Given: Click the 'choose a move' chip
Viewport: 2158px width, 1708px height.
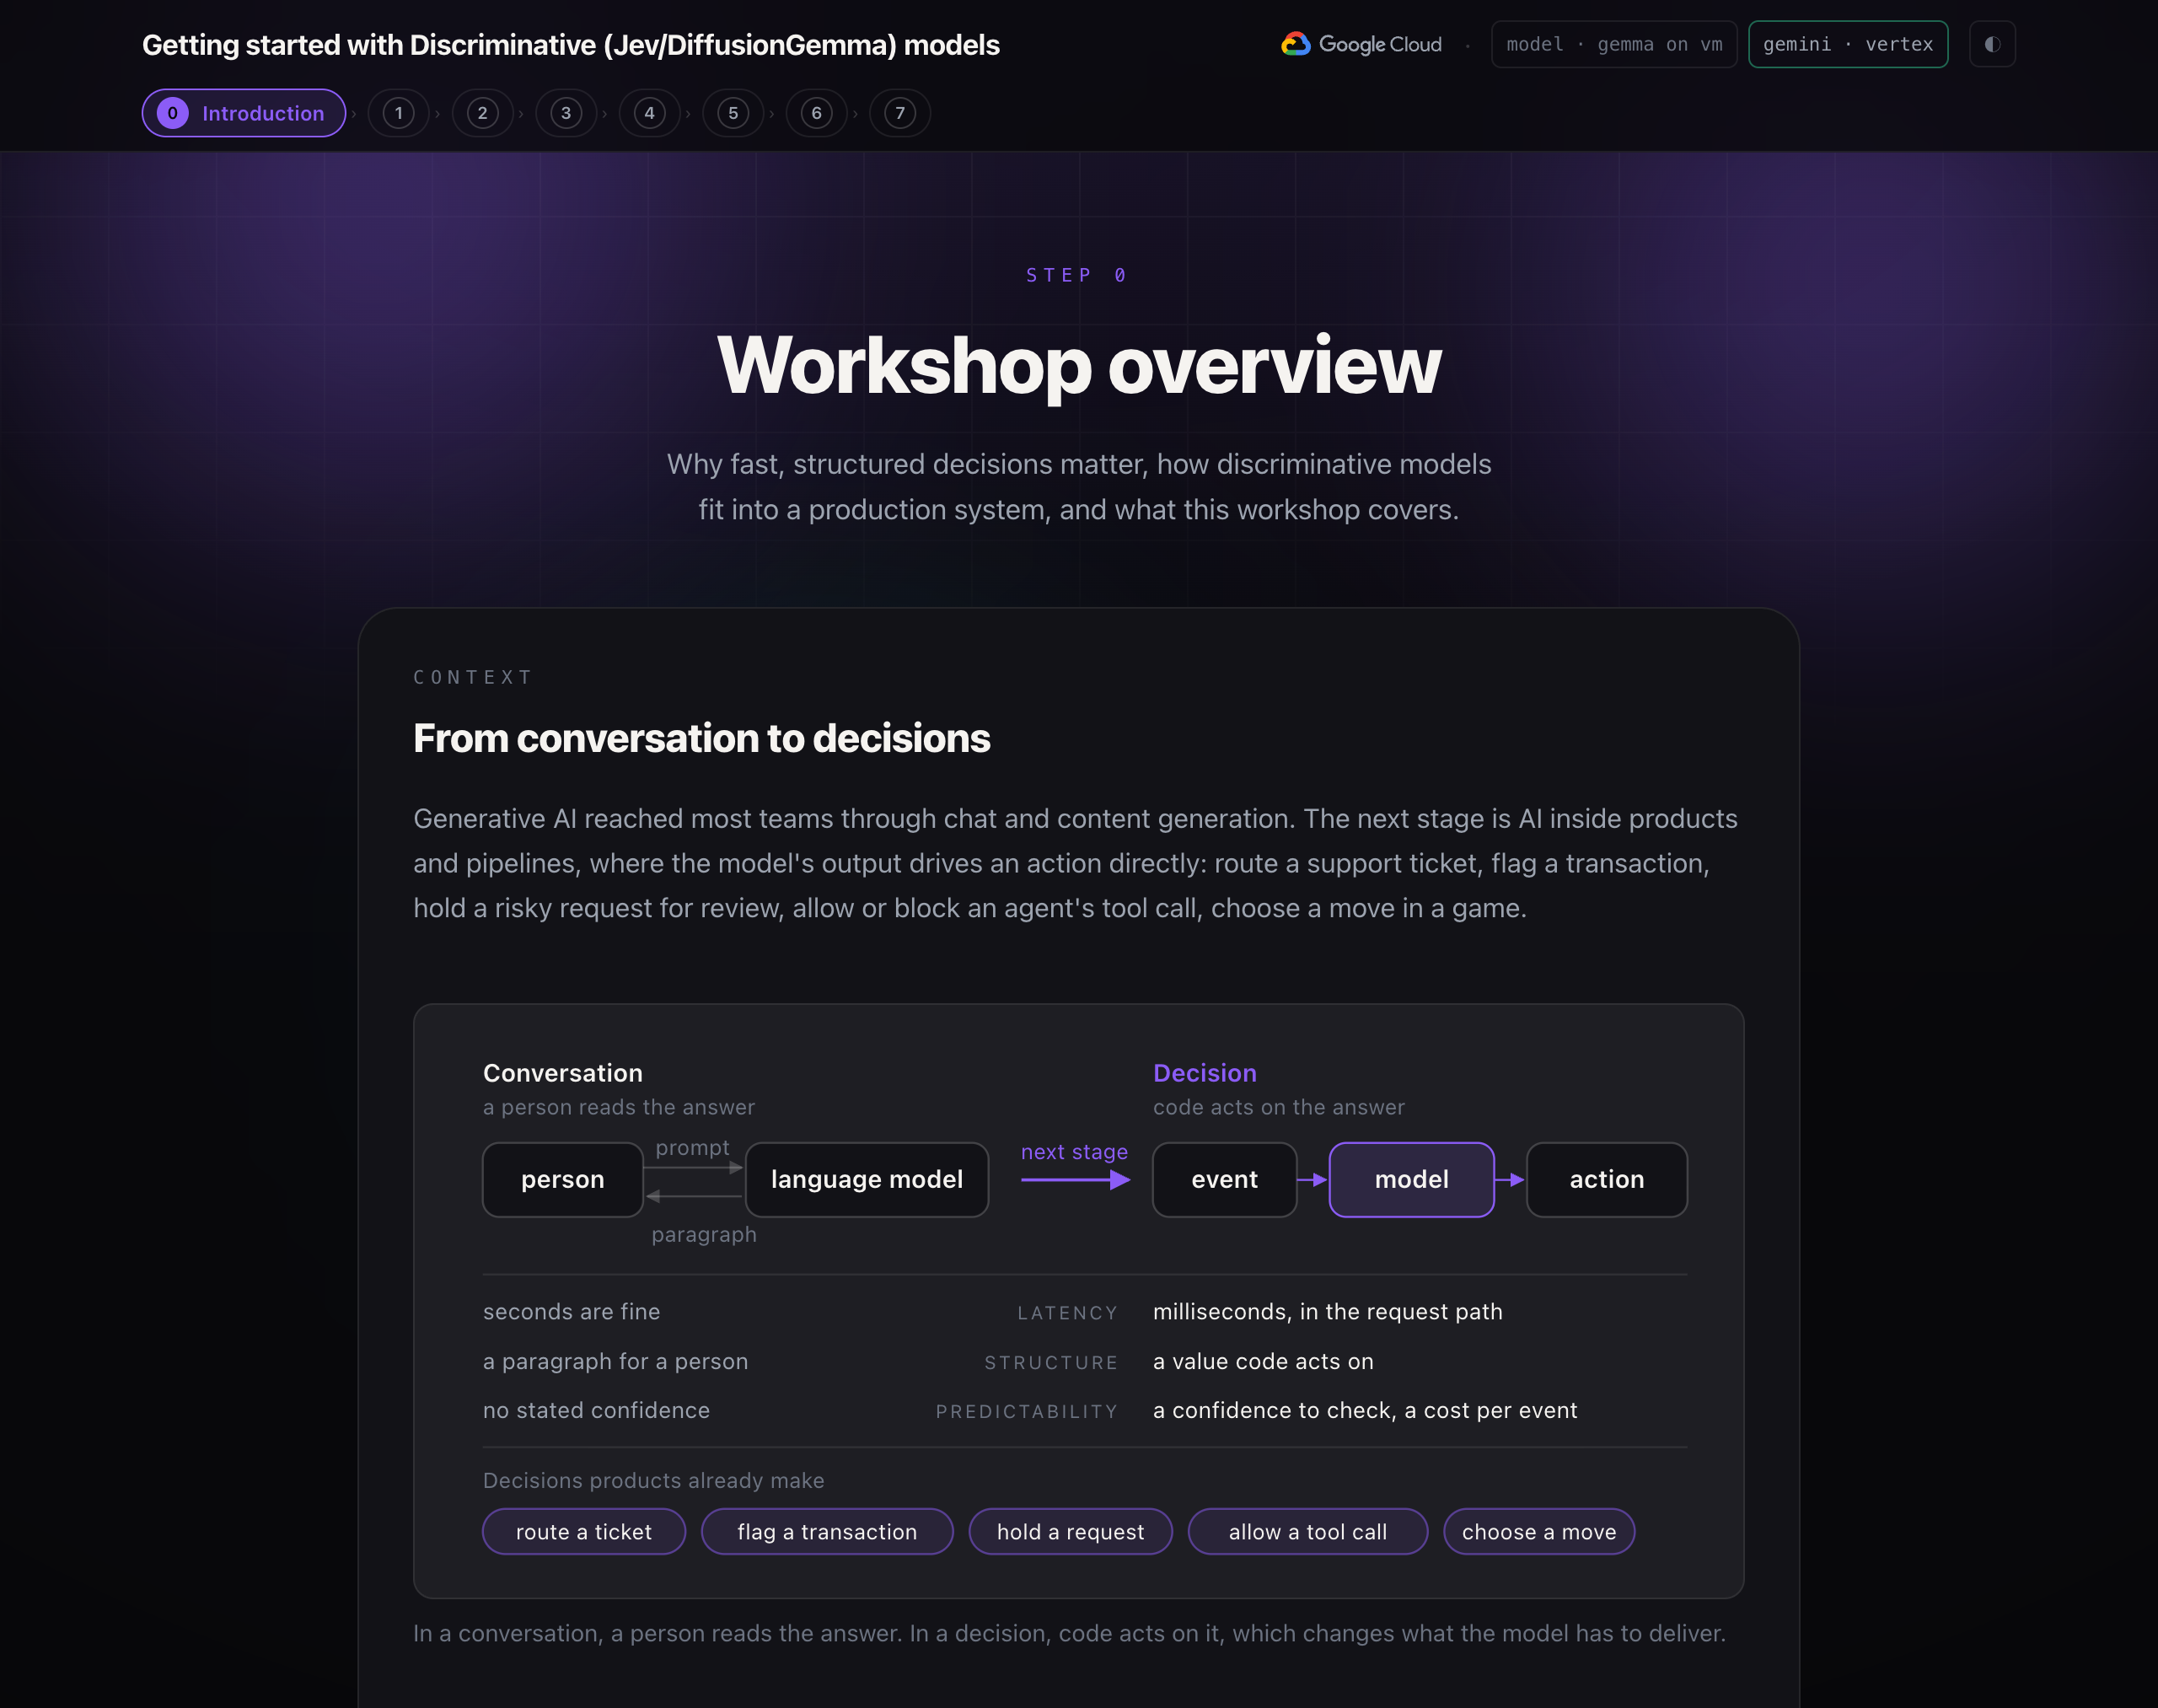Looking at the screenshot, I should (x=1539, y=1532).
